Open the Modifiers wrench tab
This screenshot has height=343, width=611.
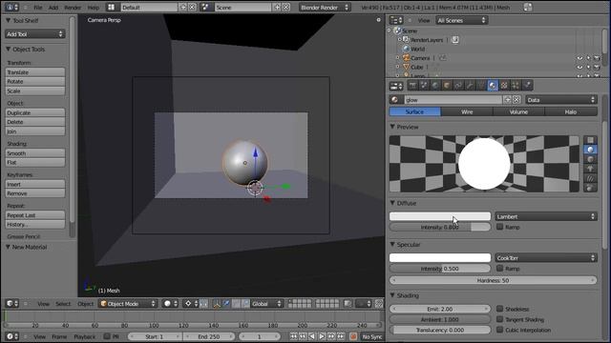point(471,85)
